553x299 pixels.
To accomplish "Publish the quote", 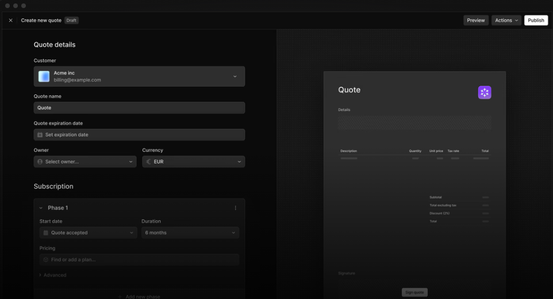I will pyautogui.click(x=536, y=21).
